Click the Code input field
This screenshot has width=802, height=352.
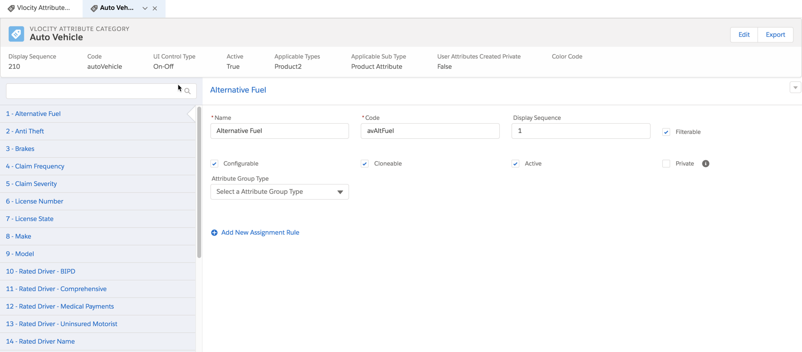click(430, 131)
